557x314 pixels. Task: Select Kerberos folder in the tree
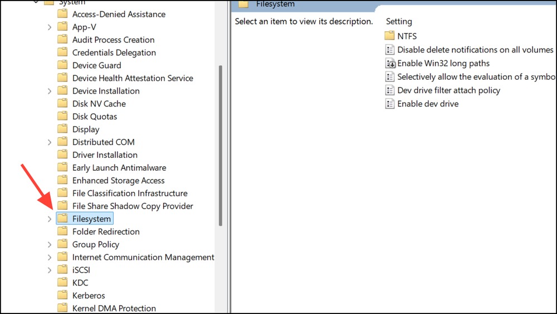(89, 296)
